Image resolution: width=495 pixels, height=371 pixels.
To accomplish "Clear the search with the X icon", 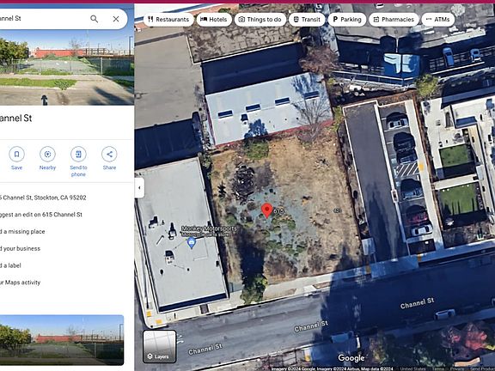I will click(x=116, y=19).
